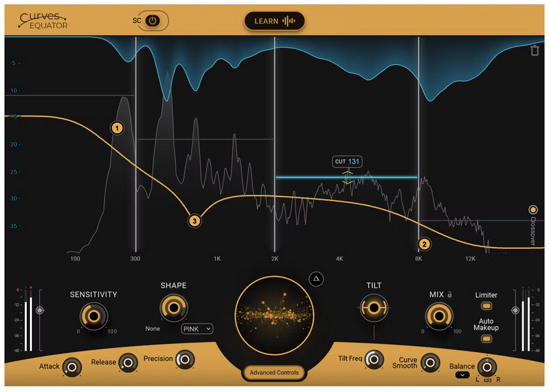Select band node 1 on the curve
Screen dimensions: 549x392
[x=117, y=128]
